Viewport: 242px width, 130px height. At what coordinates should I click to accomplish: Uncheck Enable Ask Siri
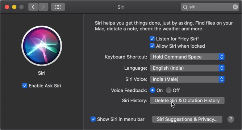point(25,86)
